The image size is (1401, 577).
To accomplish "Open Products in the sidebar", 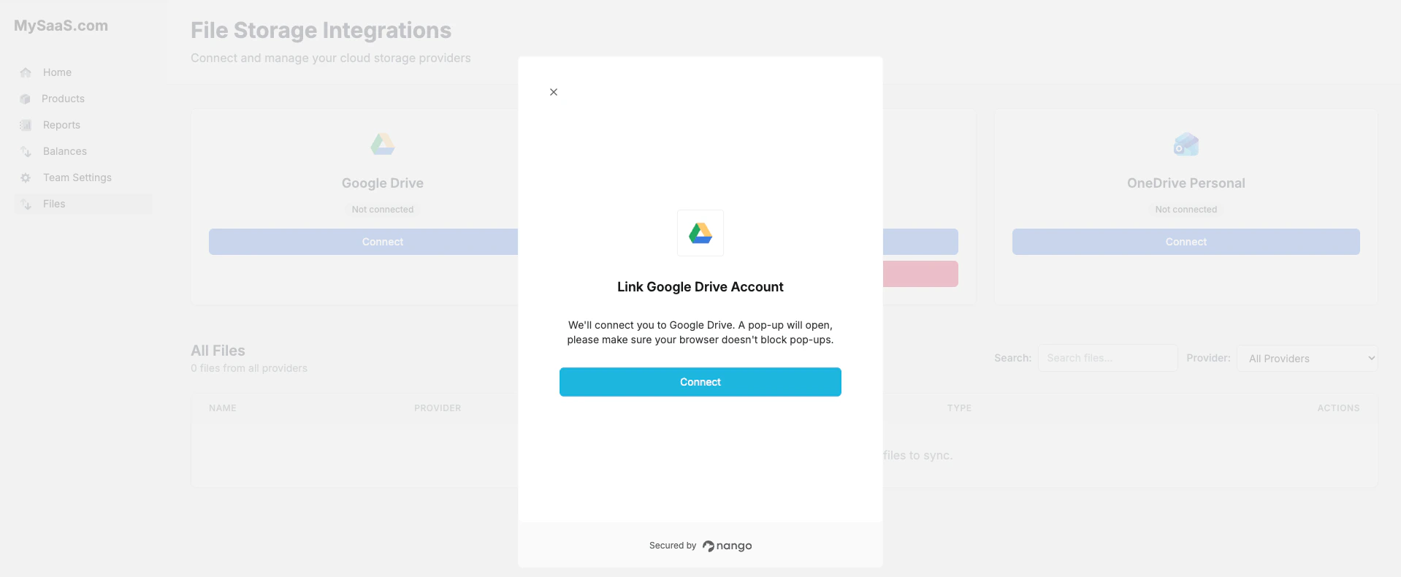I will tap(83, 99).
